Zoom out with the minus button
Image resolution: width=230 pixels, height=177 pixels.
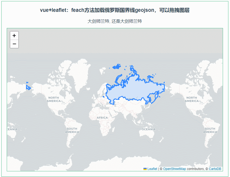tap(14, 44)
